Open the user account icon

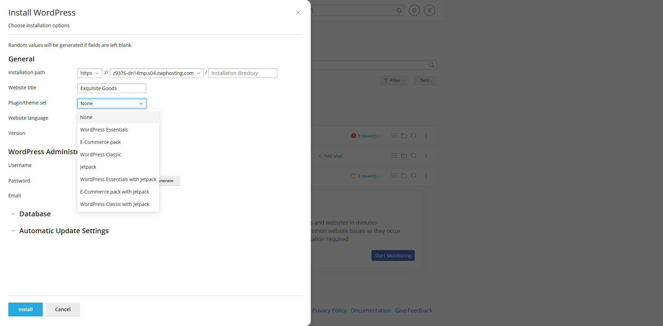coord(430,10)
